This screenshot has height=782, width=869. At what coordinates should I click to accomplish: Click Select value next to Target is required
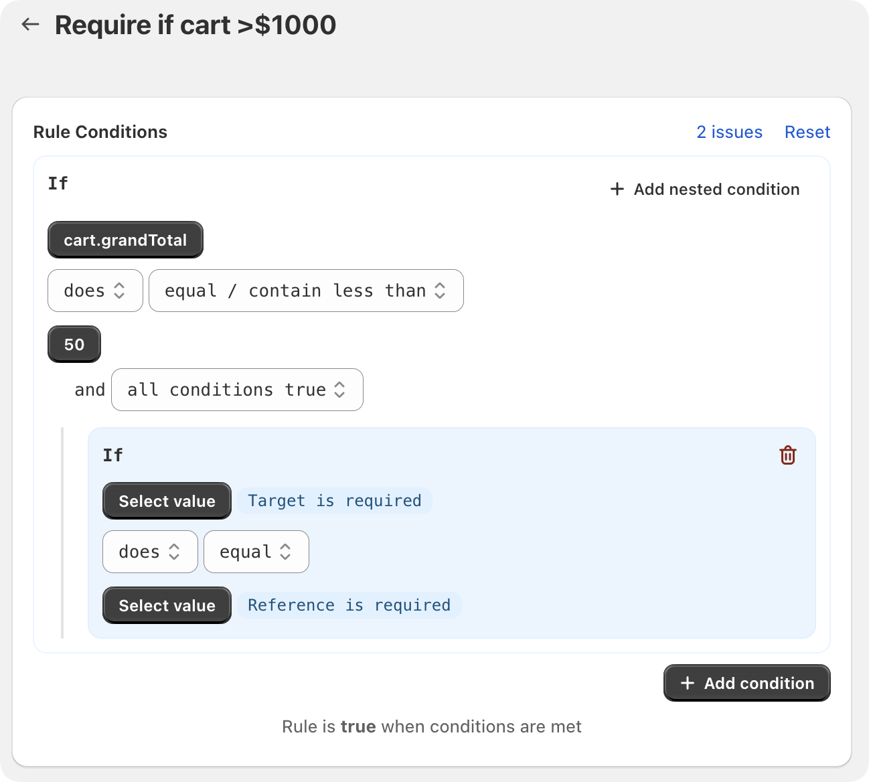pyautogui.click(x=166, y=501)
